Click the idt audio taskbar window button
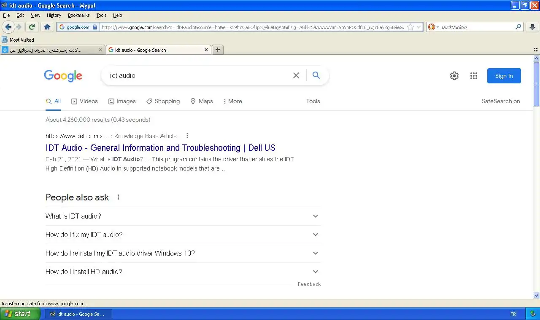Viewport: 540px width, 320px height. point(78,314)
